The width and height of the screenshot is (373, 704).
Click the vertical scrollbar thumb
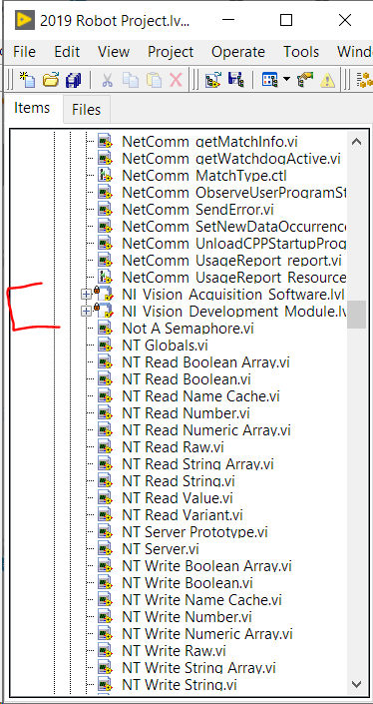[x=356, y=315]
